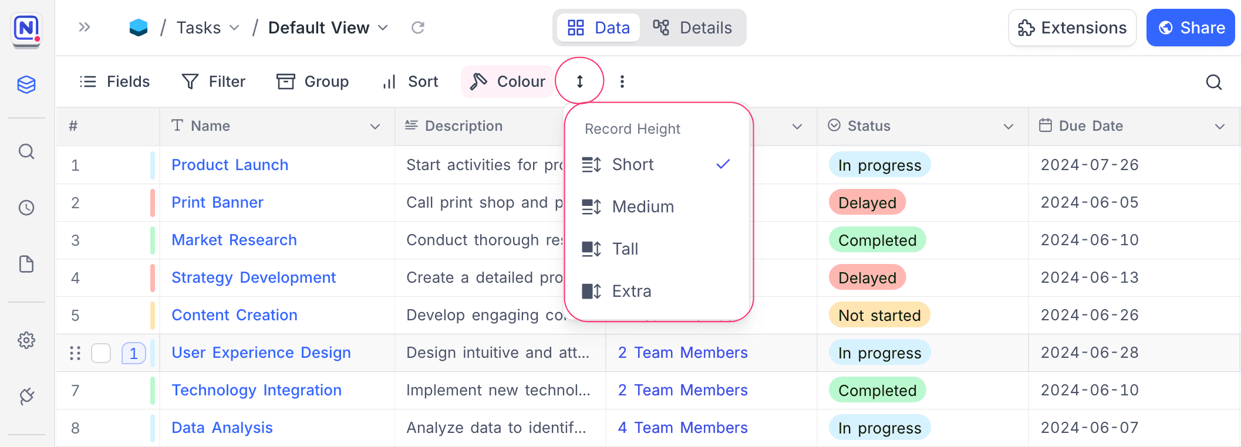This screenshot has width=1241, height=447.
Task: Open the Product Launch record link
Action: point(230,165)
